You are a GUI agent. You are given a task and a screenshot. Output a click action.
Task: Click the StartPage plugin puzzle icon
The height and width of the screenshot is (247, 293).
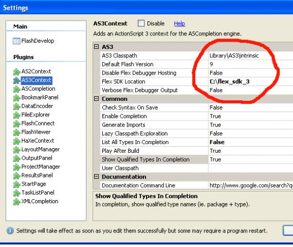pos(16,184)
